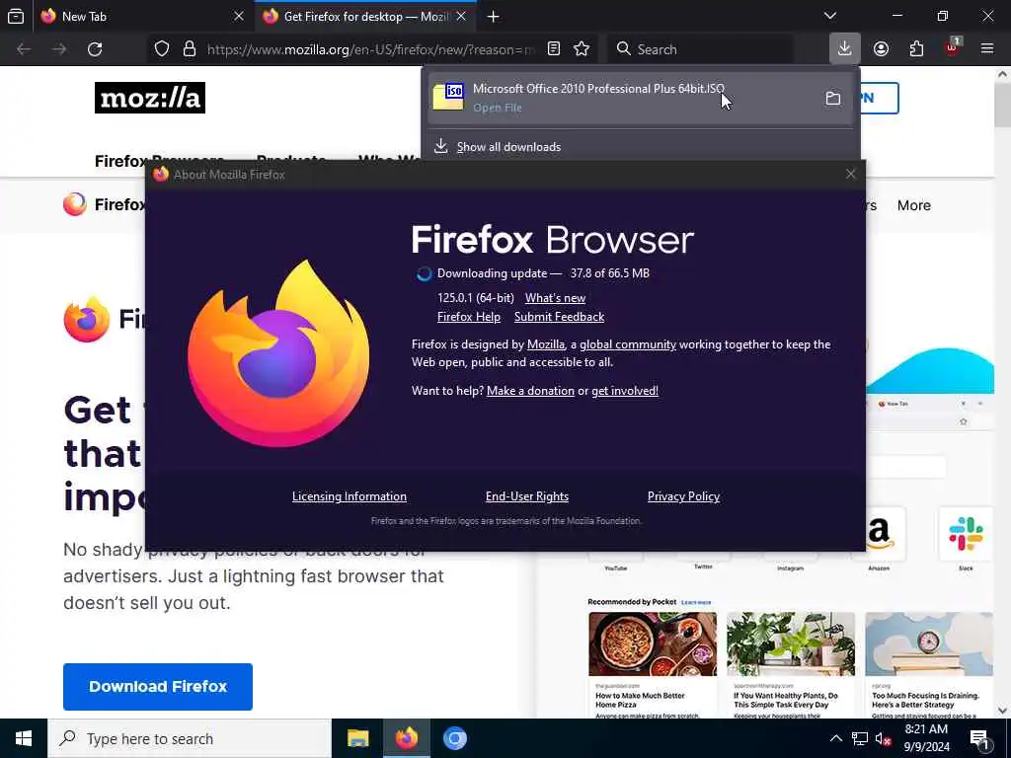1011x758 pixels.
Task: Open the application hamburger menu
Action: pyautogui.click(x=987, y=49)
